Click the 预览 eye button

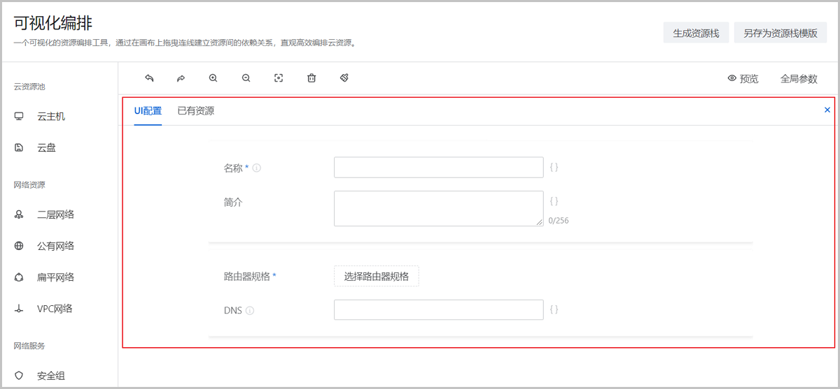coord(743,79)
